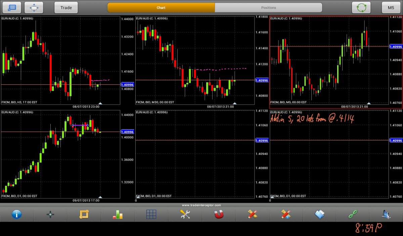Click the 1.40996 price tag on M5 chart

coord(396,47)
